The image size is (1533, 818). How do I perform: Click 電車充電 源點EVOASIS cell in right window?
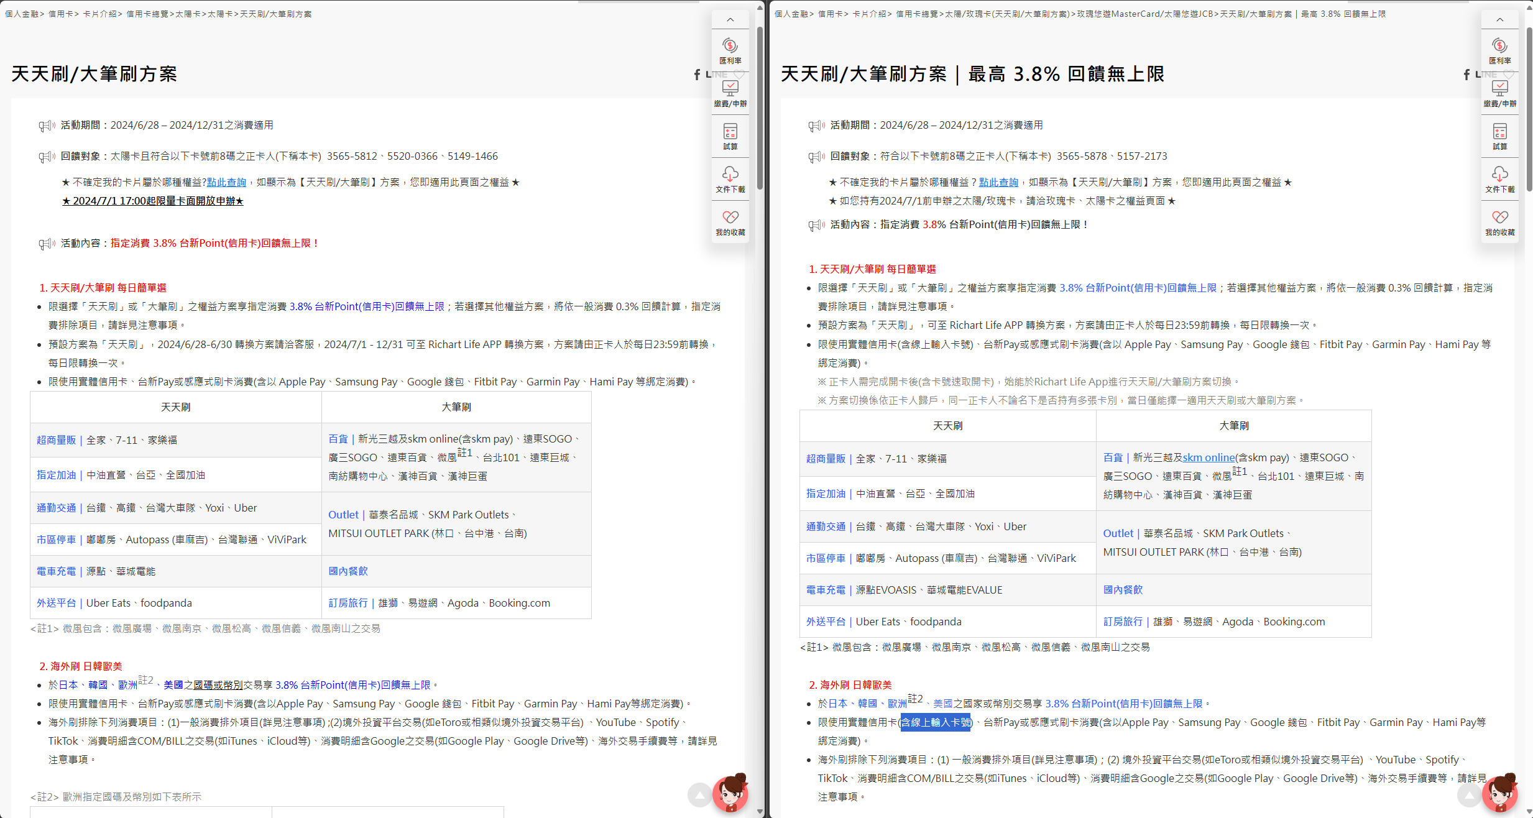point(947,590)
